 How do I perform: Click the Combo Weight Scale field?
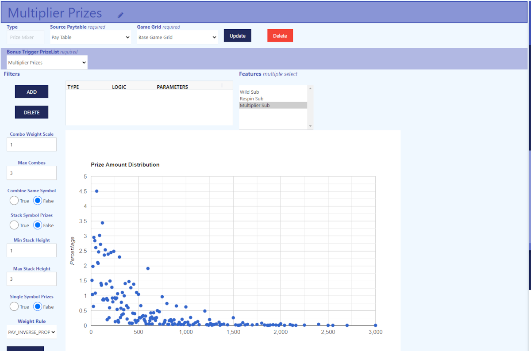31,145
